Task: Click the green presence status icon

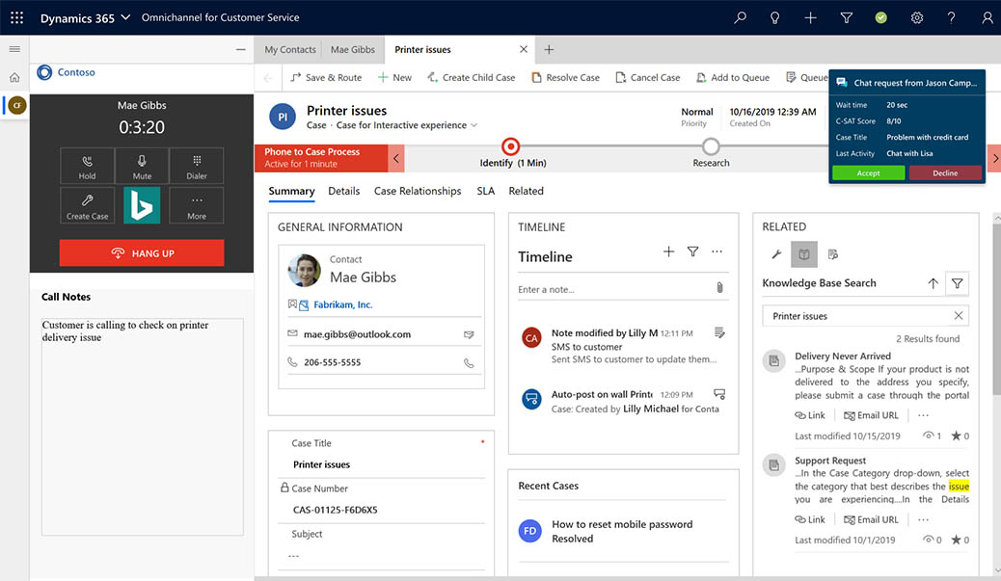Action: click(881, 18)
